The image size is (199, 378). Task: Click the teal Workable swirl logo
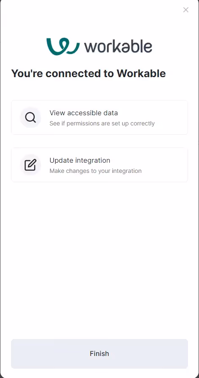(x=63, y=47)
